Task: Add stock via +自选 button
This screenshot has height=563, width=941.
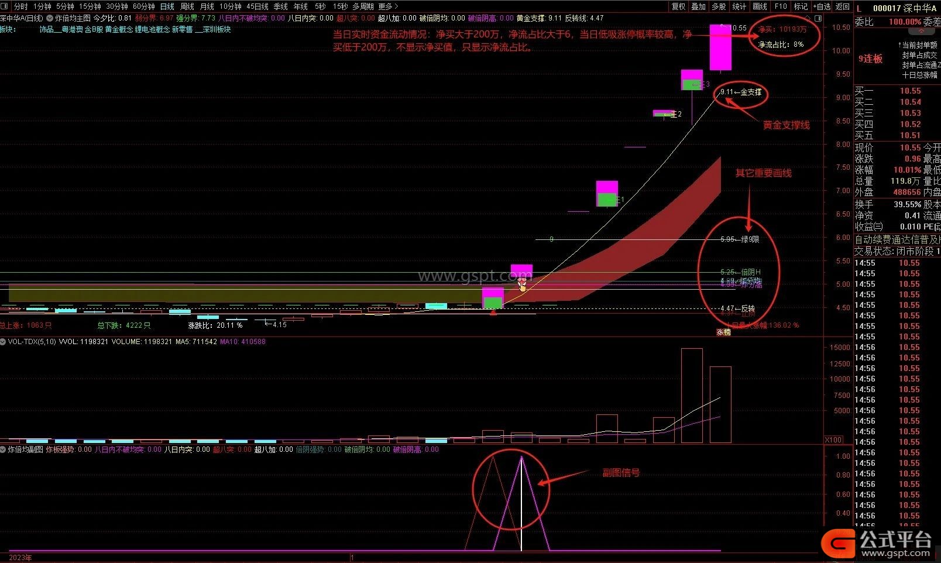Action: [822, 6]
